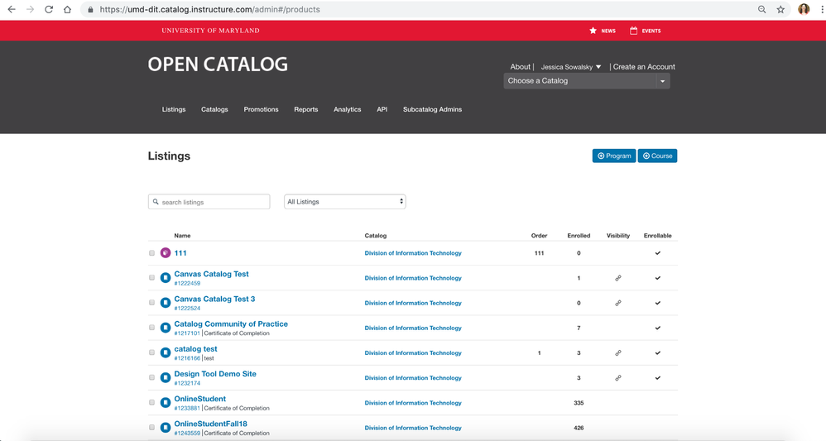826x441 pixels.
Task: Open the catalog test listing
Action: (195, 349)
